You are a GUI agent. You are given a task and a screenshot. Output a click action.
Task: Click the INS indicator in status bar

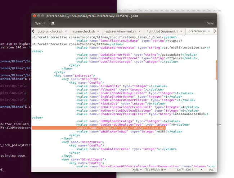pos(211,170)
